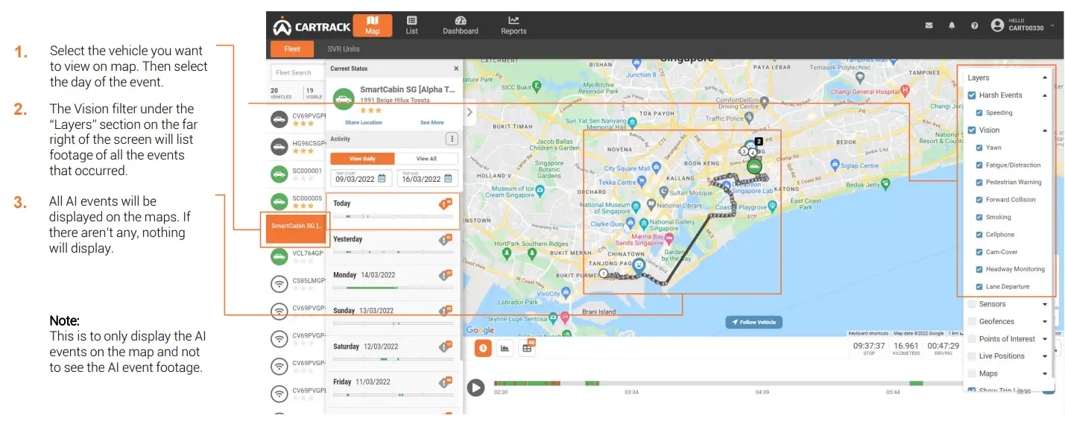The width and height of the screenshot is (1065, 430).
Task: Toggle the Speeding checkbox
Action: click(x=979, y=113)
